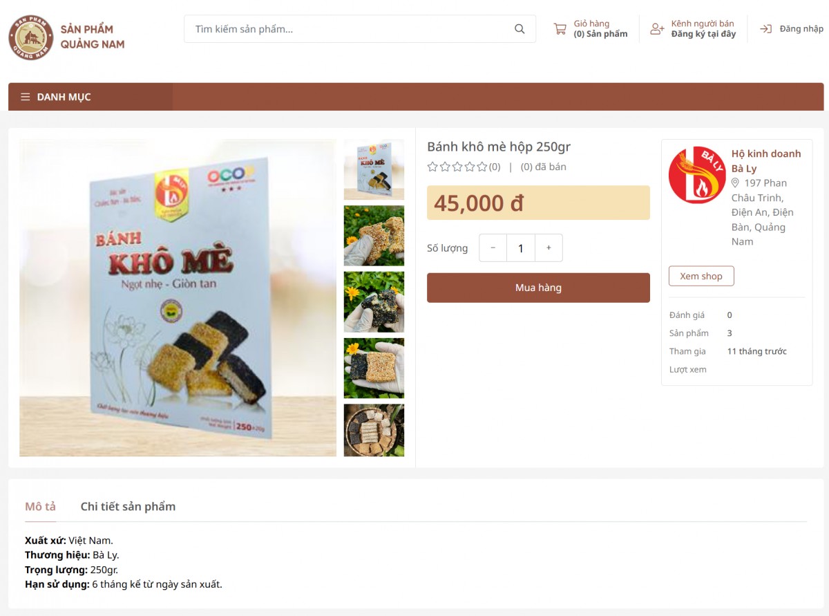Click the Mua hàng button
The height and width of the screenshot is (616, 829).
tap(538, 288)
